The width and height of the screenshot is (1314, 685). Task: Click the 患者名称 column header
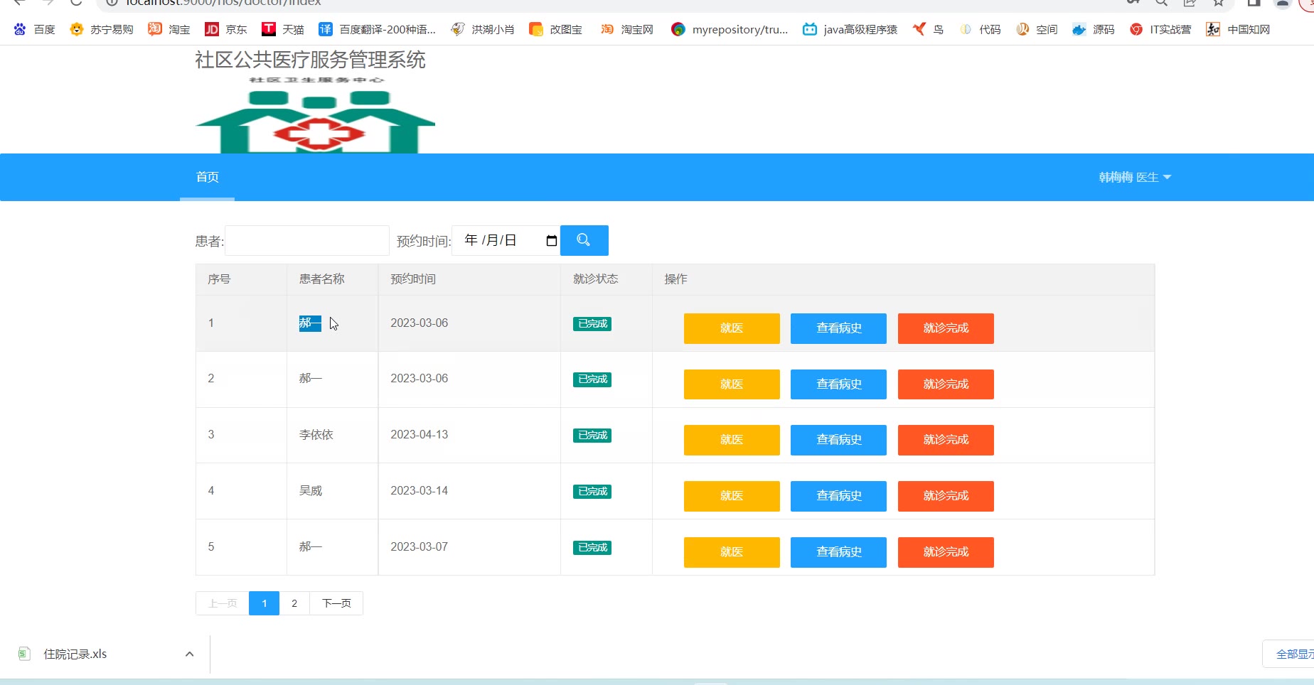point(321,279)
